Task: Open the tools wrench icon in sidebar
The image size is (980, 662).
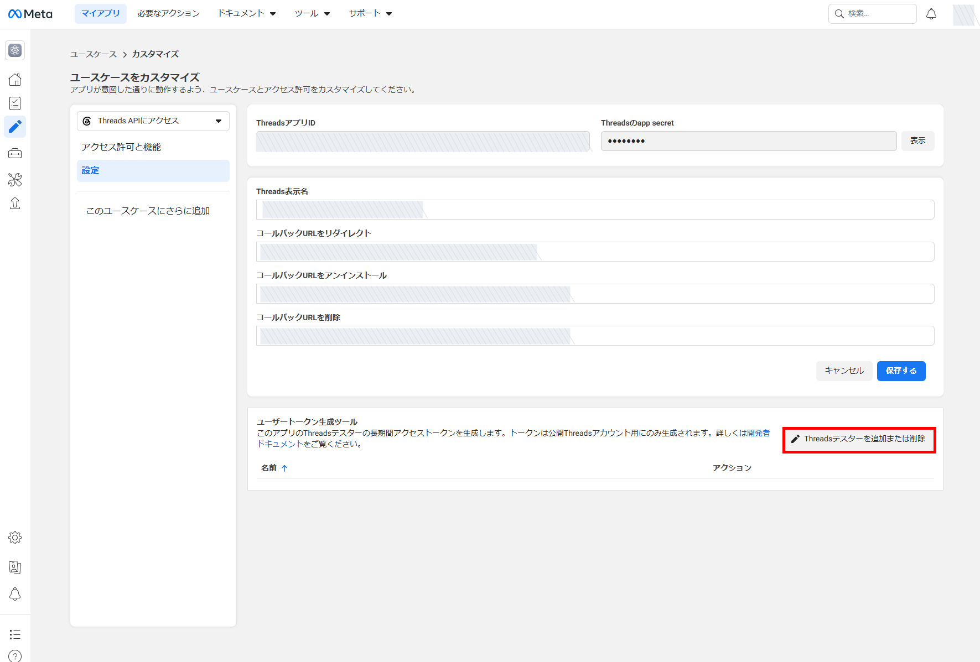Action: coord(15,179)
